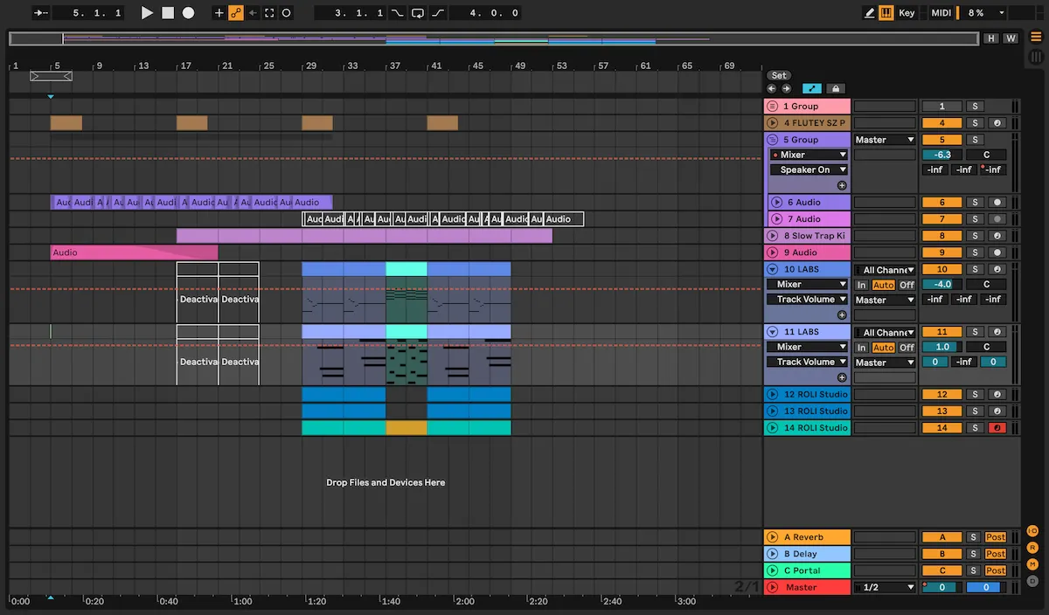Open 10 LABS All Channels input dropdown
This screenshot has height=615, width=1049.
tap(885, 270)
